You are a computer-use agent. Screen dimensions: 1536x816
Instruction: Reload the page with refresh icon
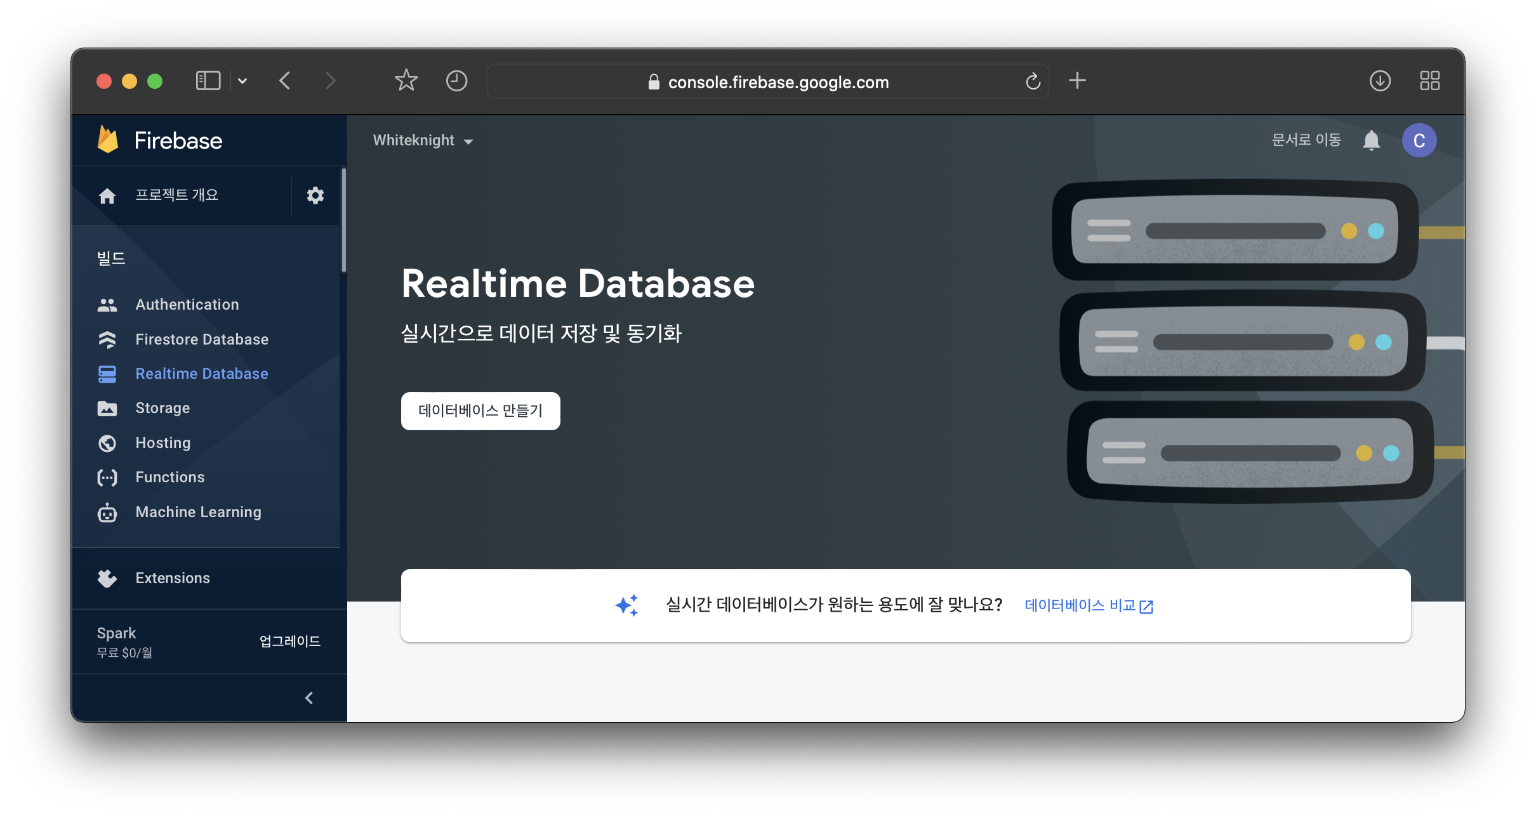[x=1033, y=81]
